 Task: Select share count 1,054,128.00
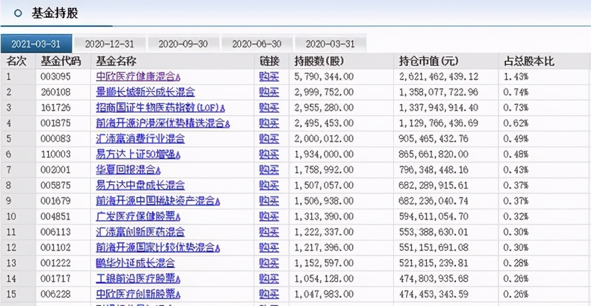pyautogui.click(x=324, y=279)
